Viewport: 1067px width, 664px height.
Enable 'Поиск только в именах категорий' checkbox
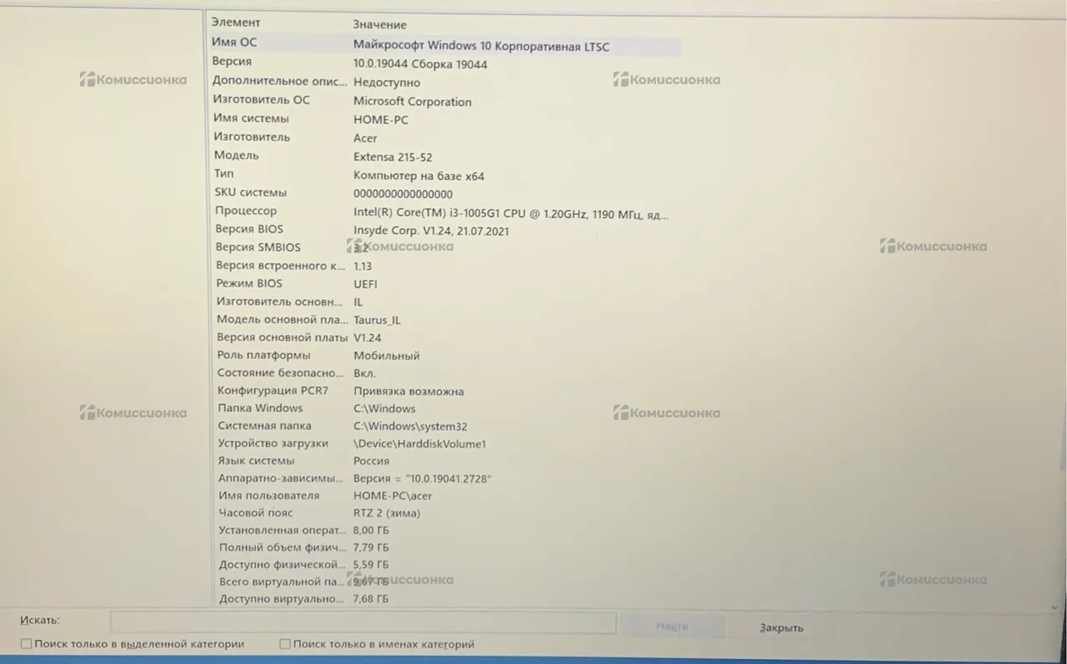tap(285, 644)
